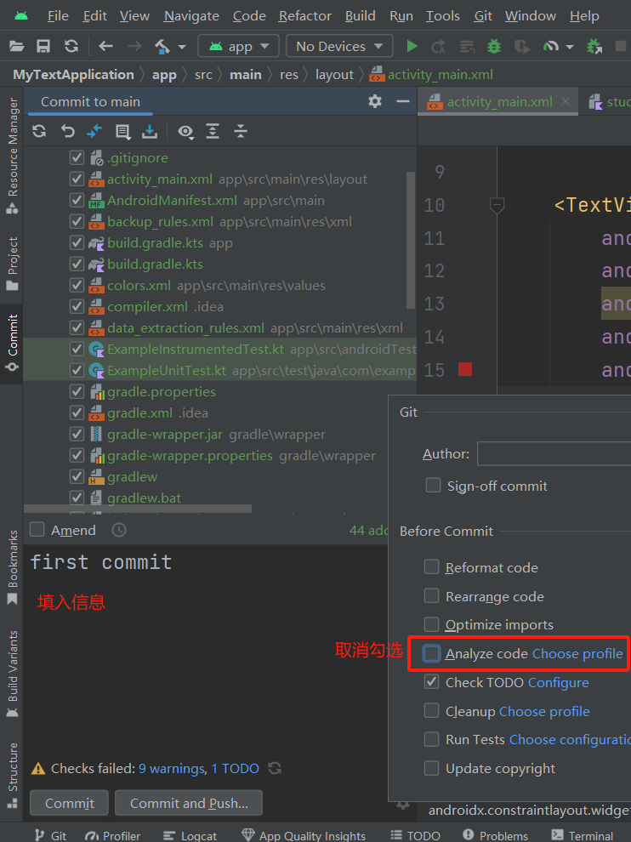Image resolution: width=631 pixels, height=842 pixels.
Task: Enable Run Tests checkbox
Action: click(431, 739)
